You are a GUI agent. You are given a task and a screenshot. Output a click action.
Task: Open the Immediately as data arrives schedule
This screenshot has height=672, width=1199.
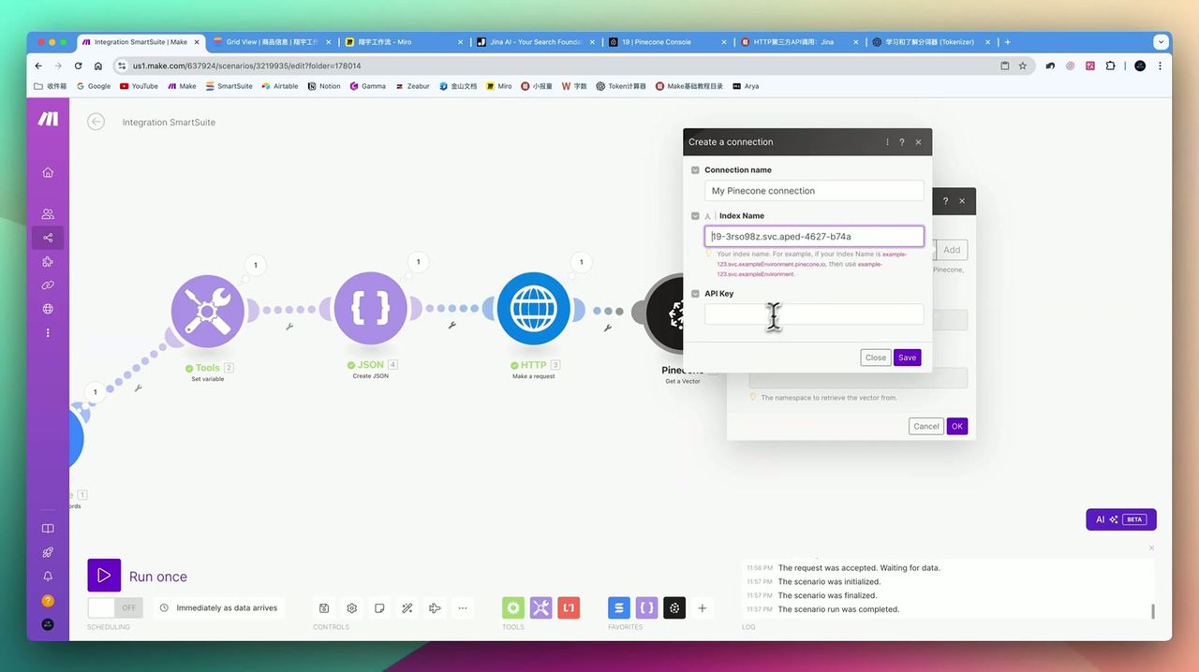[220, 607]
